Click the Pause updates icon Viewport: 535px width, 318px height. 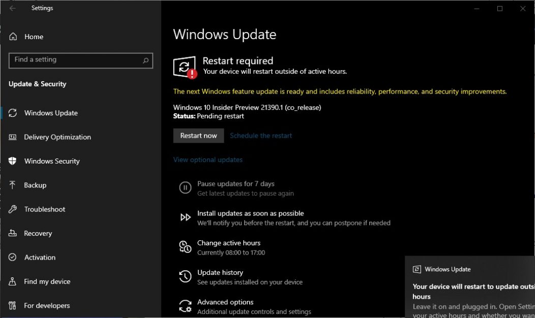click(x=185, y=187)
